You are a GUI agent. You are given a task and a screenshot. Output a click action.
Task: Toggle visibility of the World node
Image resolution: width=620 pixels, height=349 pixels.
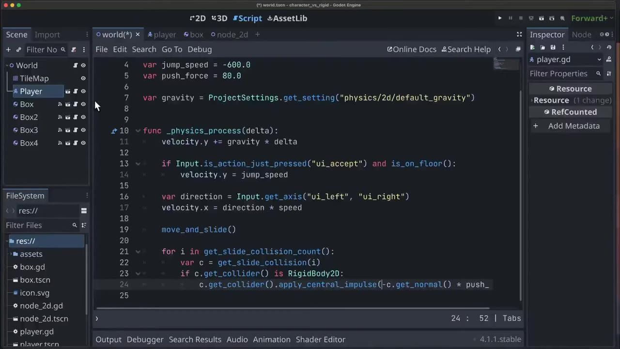pos(83,65)
